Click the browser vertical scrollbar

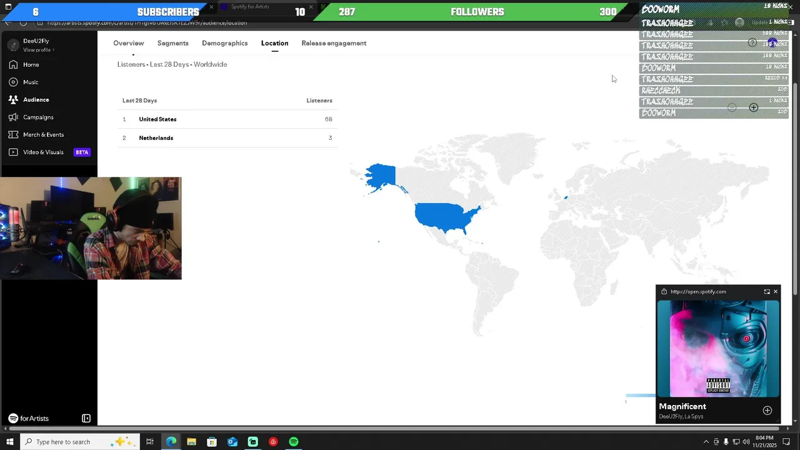click(795, 187)
